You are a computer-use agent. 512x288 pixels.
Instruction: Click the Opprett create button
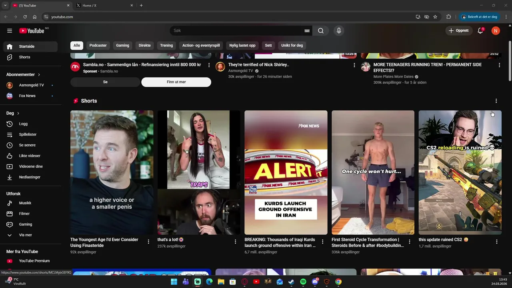tap(459, 31)
